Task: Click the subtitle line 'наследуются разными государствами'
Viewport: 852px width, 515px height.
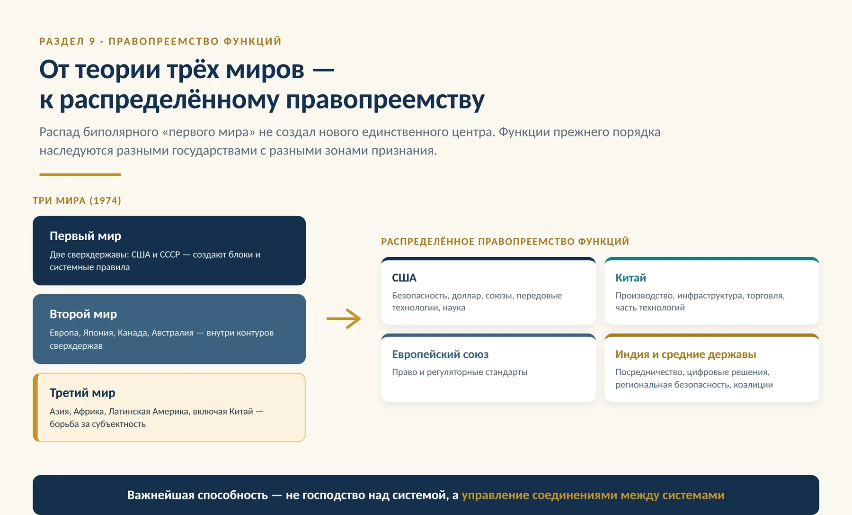Action: click(x=238, y=151)
